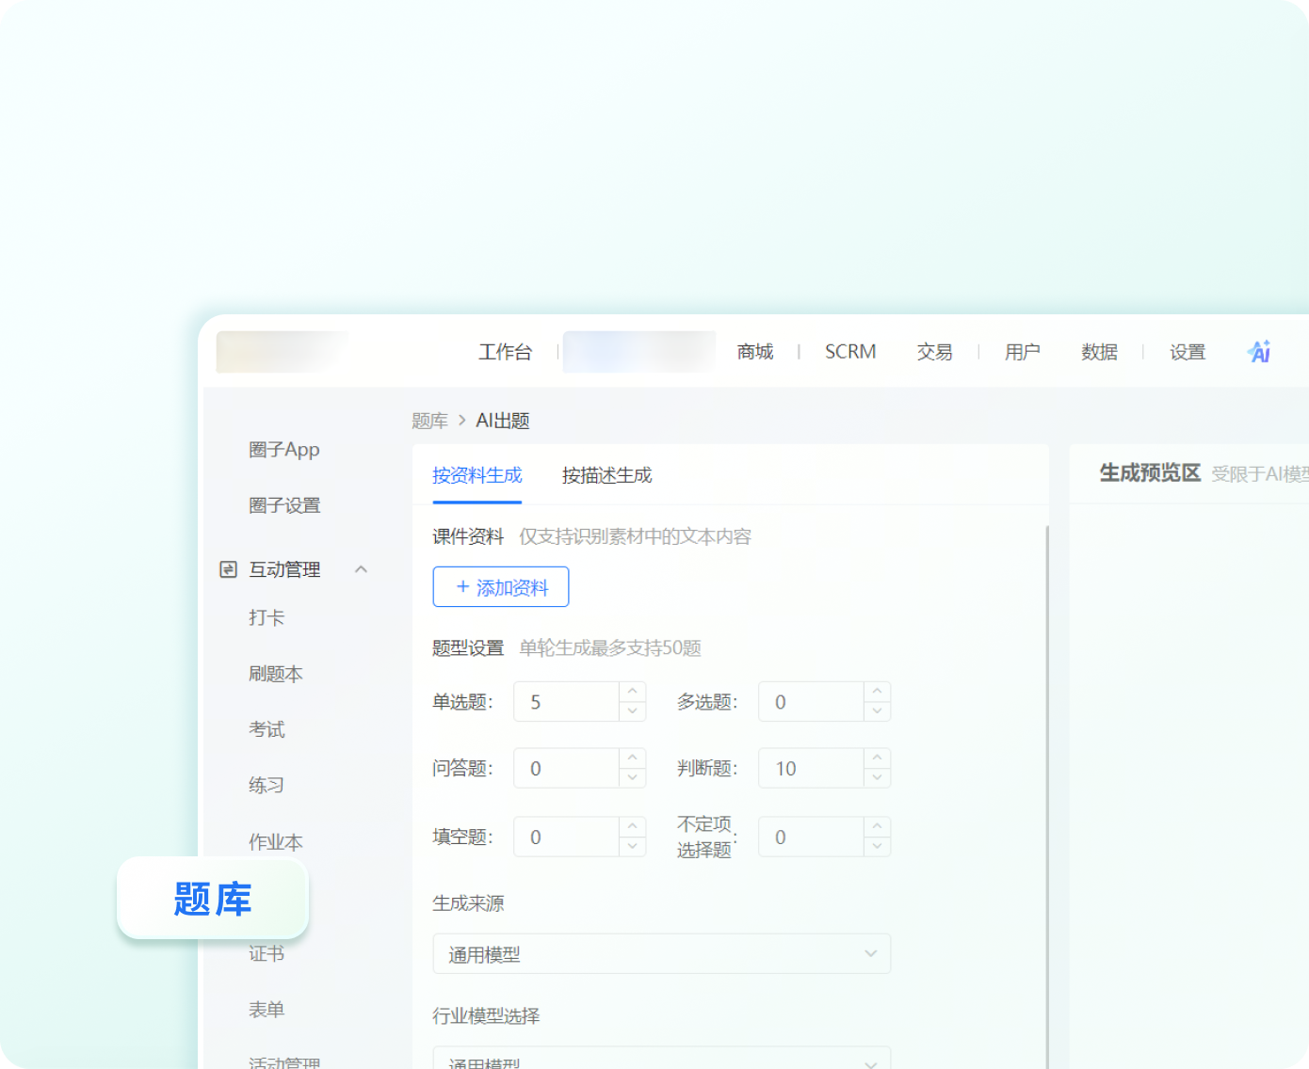This screenshot has width=1309, height=1069.
Task: Click the 判断题 number input field
Action: click(812, 769)
